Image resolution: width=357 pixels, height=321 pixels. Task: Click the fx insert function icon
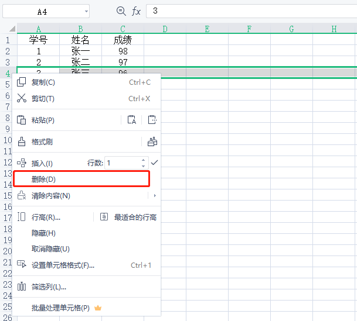pos(136,11)
